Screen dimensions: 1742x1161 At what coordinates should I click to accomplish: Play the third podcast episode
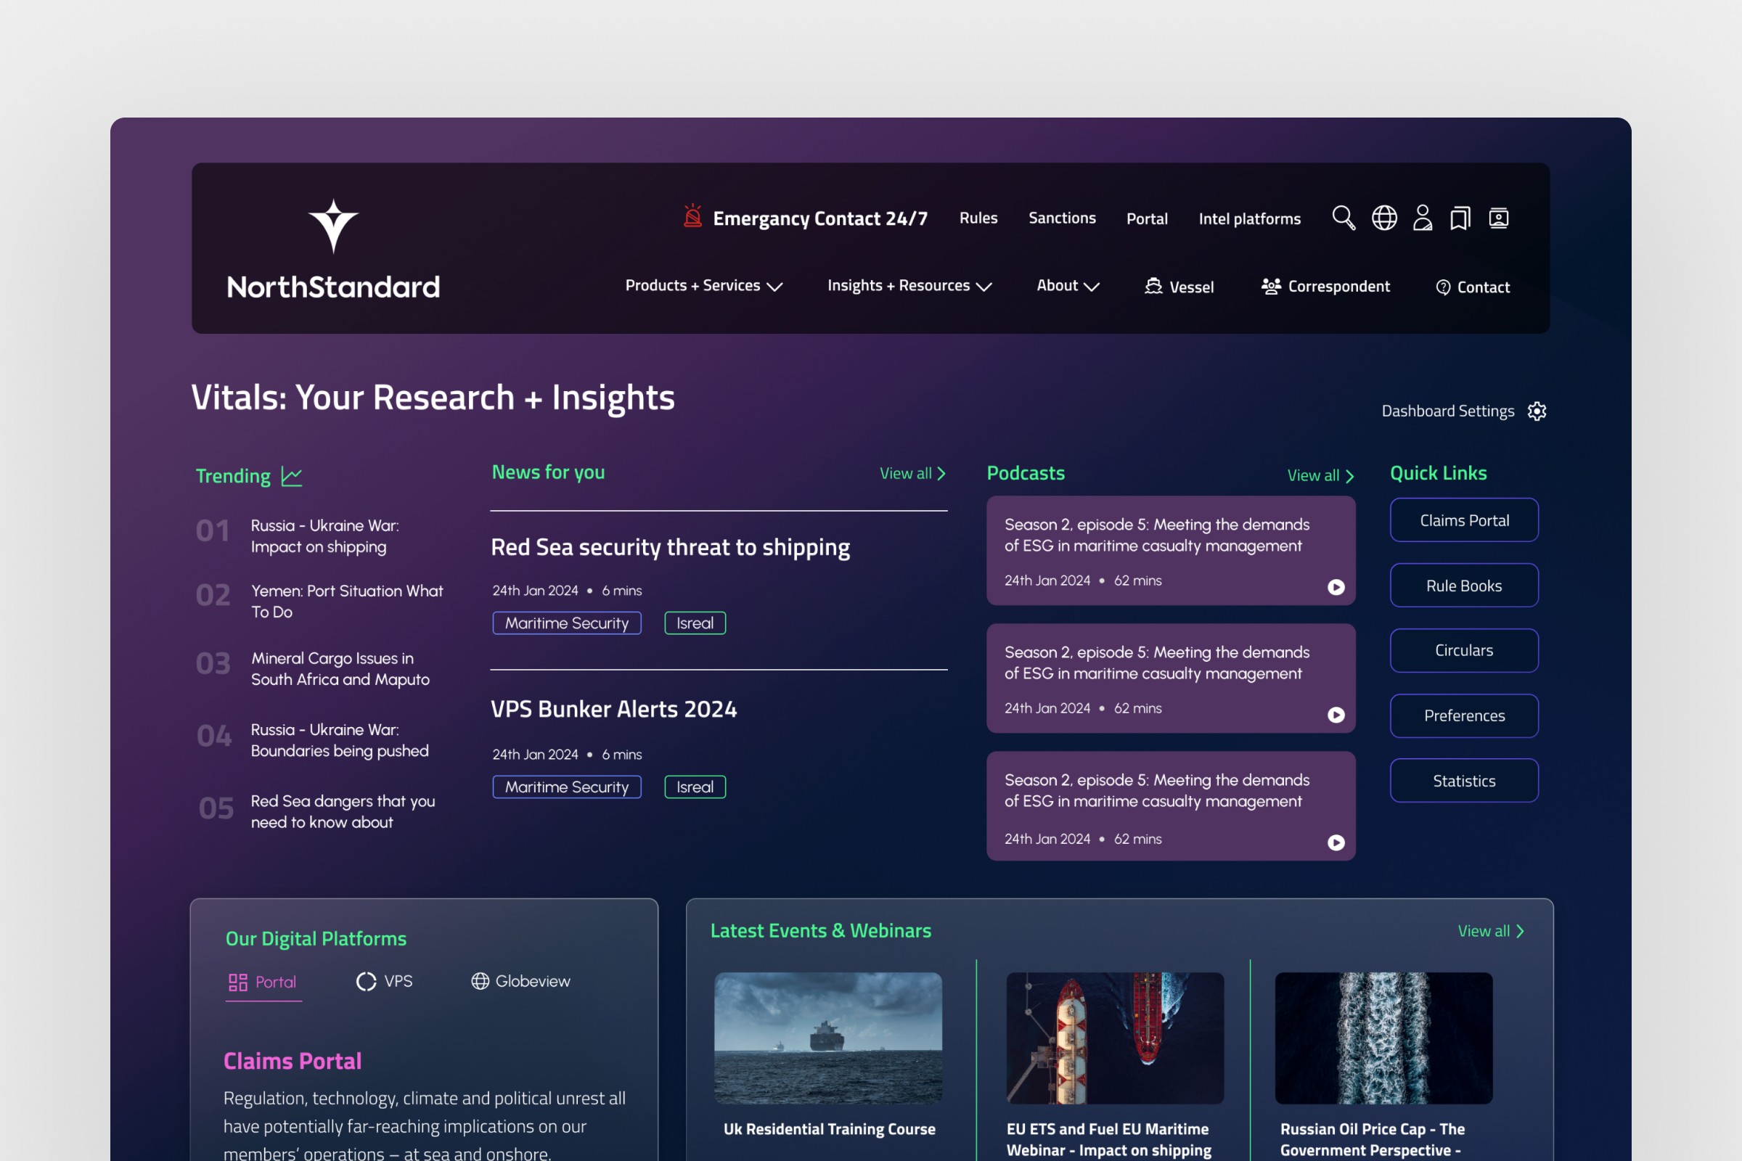click(1336, 842)
